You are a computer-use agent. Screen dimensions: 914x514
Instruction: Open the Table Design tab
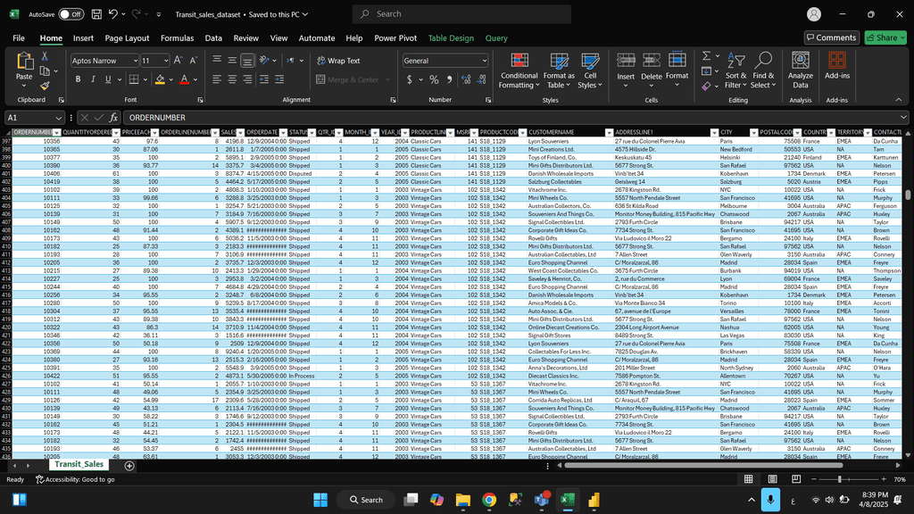pos(451,37)
